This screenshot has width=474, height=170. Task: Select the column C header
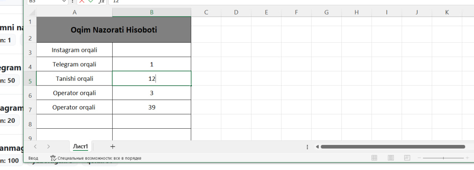coord(206,13)
